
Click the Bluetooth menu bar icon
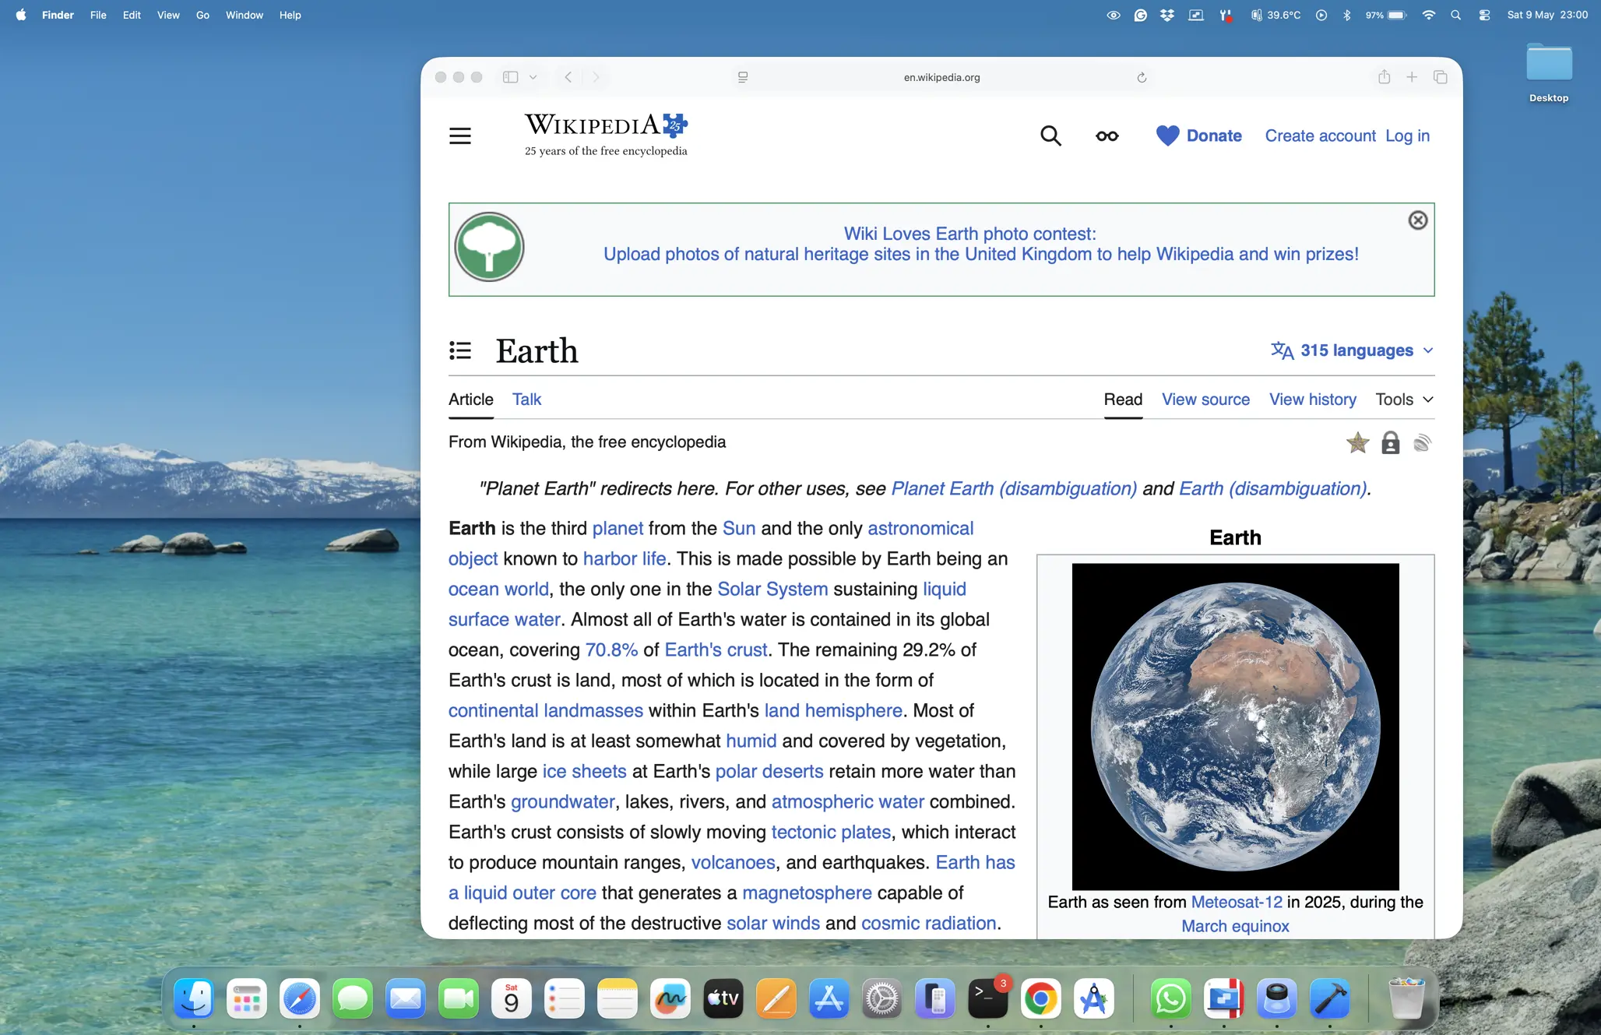click(x=1346, y=15)
